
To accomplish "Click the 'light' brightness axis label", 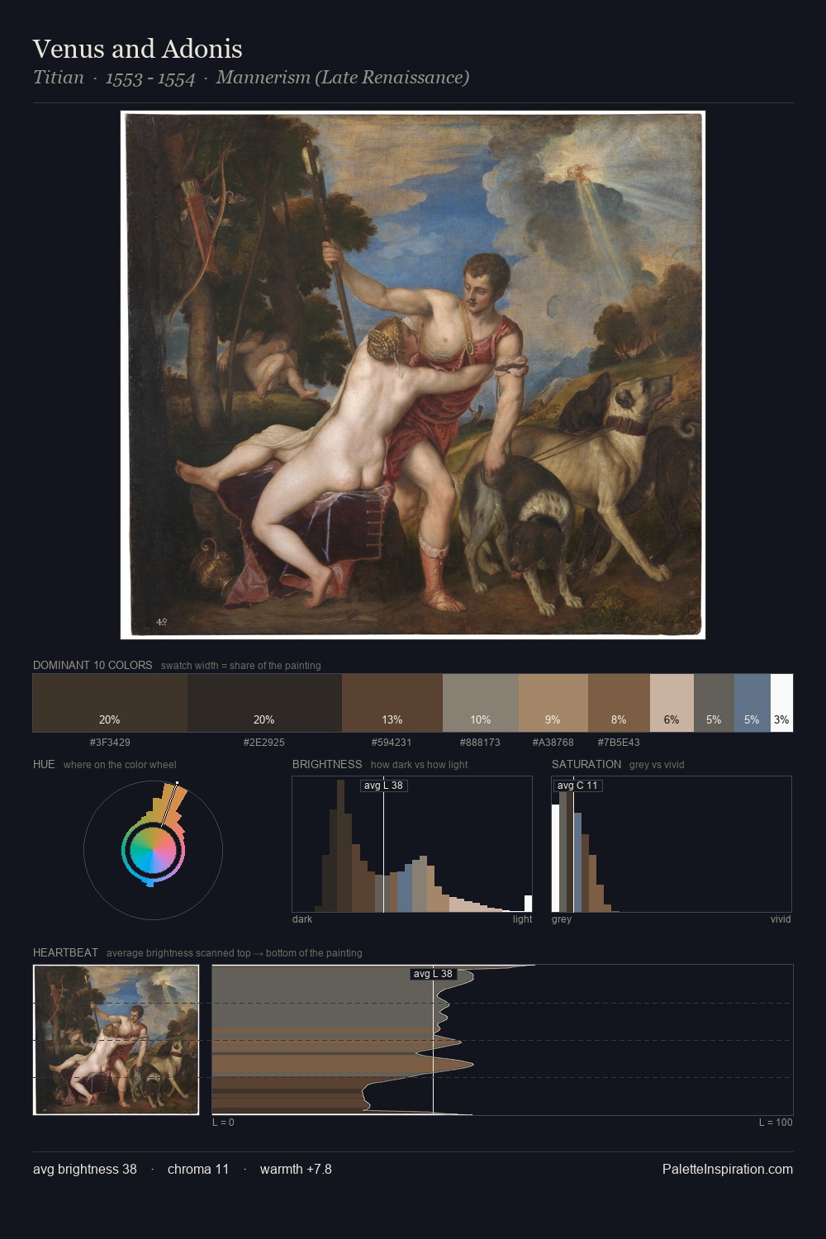I will 523,919.
